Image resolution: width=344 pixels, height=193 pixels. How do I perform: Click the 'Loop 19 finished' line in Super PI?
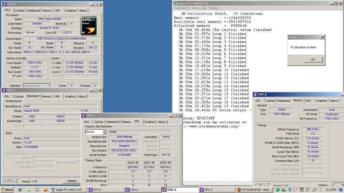tap(214, 106)
